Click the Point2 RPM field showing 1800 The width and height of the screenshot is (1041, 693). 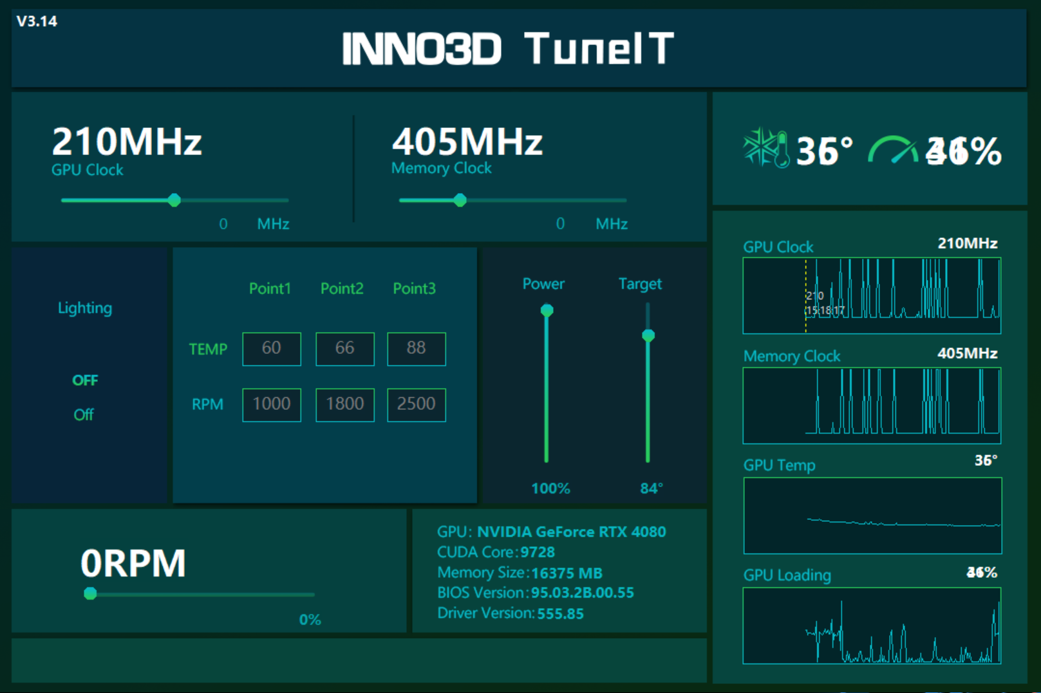click(345, 405)
